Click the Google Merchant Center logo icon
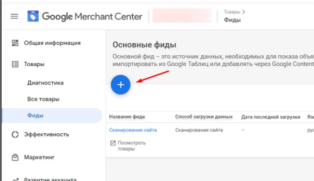The width and height of the screenshot is (314, 181). (x=33, y=16)
